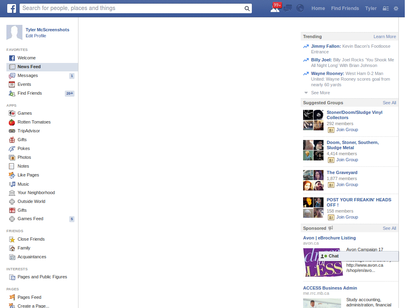This screenshot has height=308, width=410.
Task: Open Find Friends in top navigation
Action: click(x=345, y=8)
